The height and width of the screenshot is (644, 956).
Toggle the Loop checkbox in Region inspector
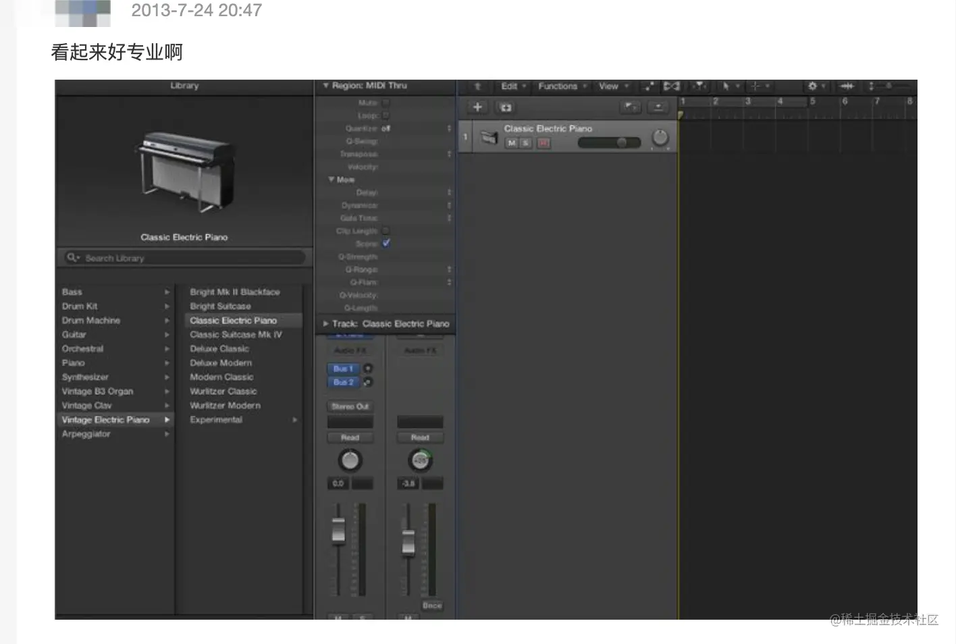(x=386, y=115)
